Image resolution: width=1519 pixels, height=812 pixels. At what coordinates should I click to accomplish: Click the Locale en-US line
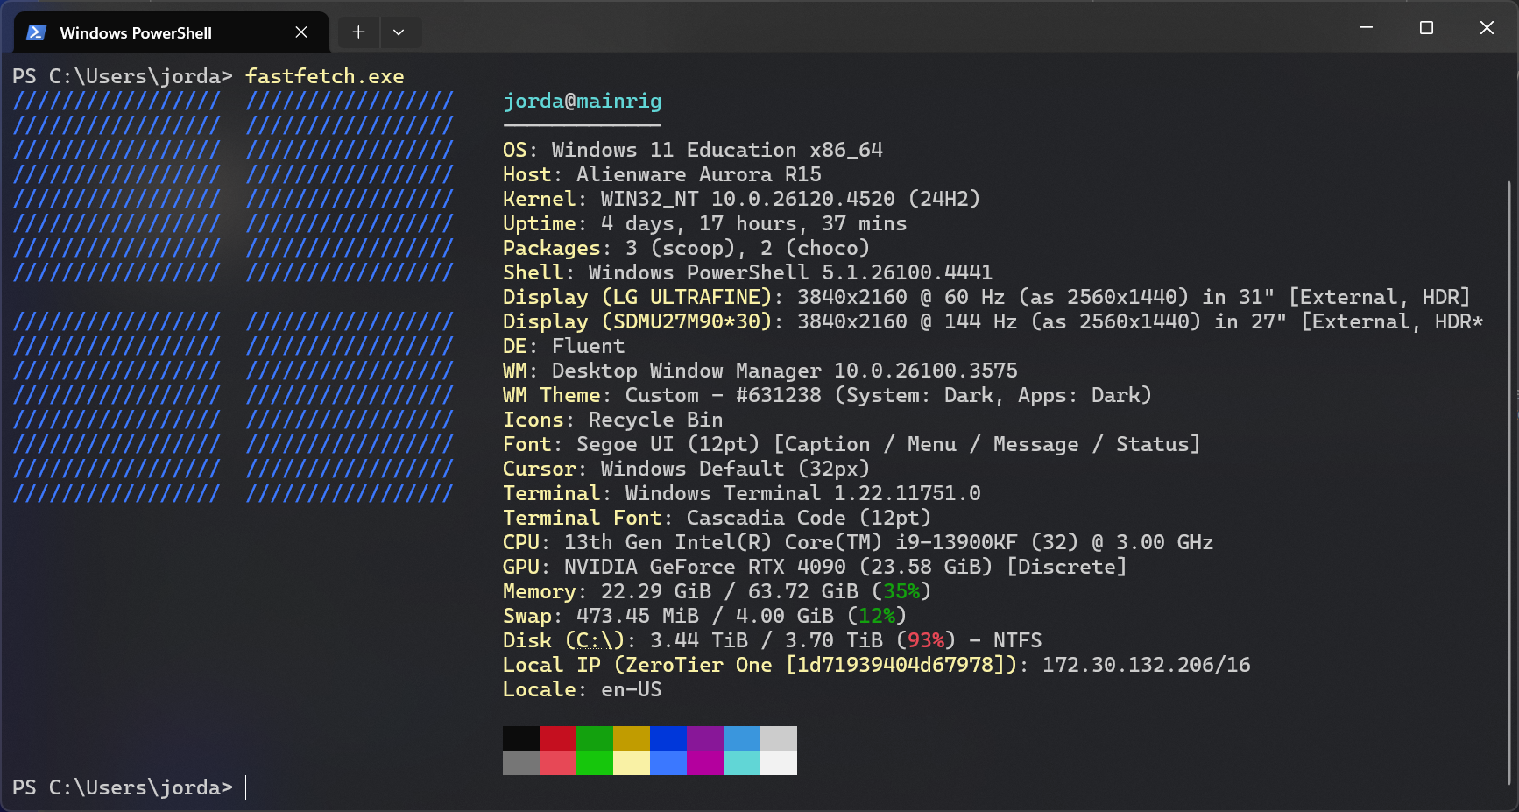point(583,689)
